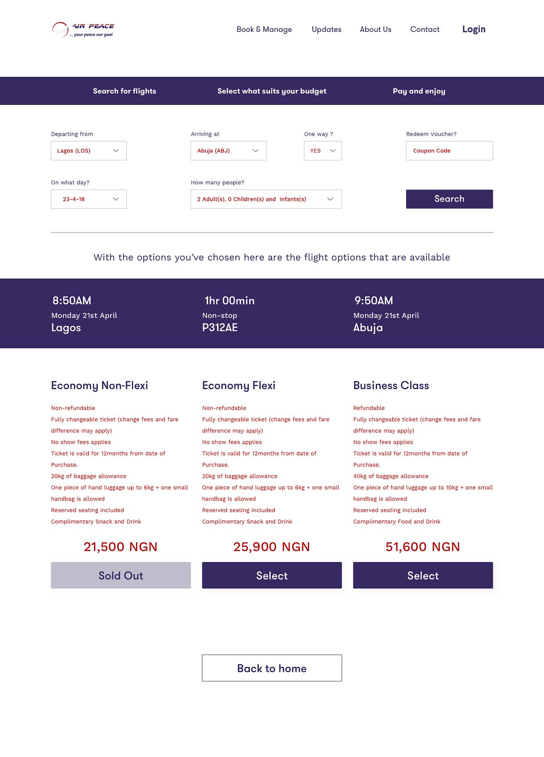This screenshot has height=757, width=544.
Task: Click the Coupon Code input field
Action: [449, 151]
